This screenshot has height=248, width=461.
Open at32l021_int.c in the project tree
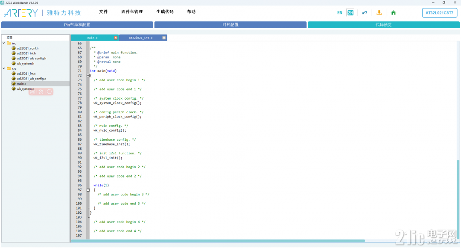click(x=26, y=74)
